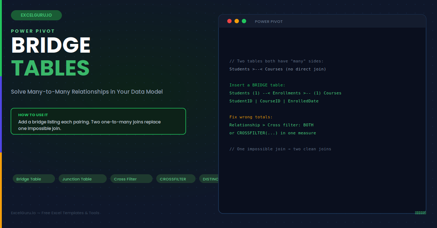437x228 pixels.
Task: Click the Solve Many-to-Many Relationships subtitle
Action: point(87,92)
